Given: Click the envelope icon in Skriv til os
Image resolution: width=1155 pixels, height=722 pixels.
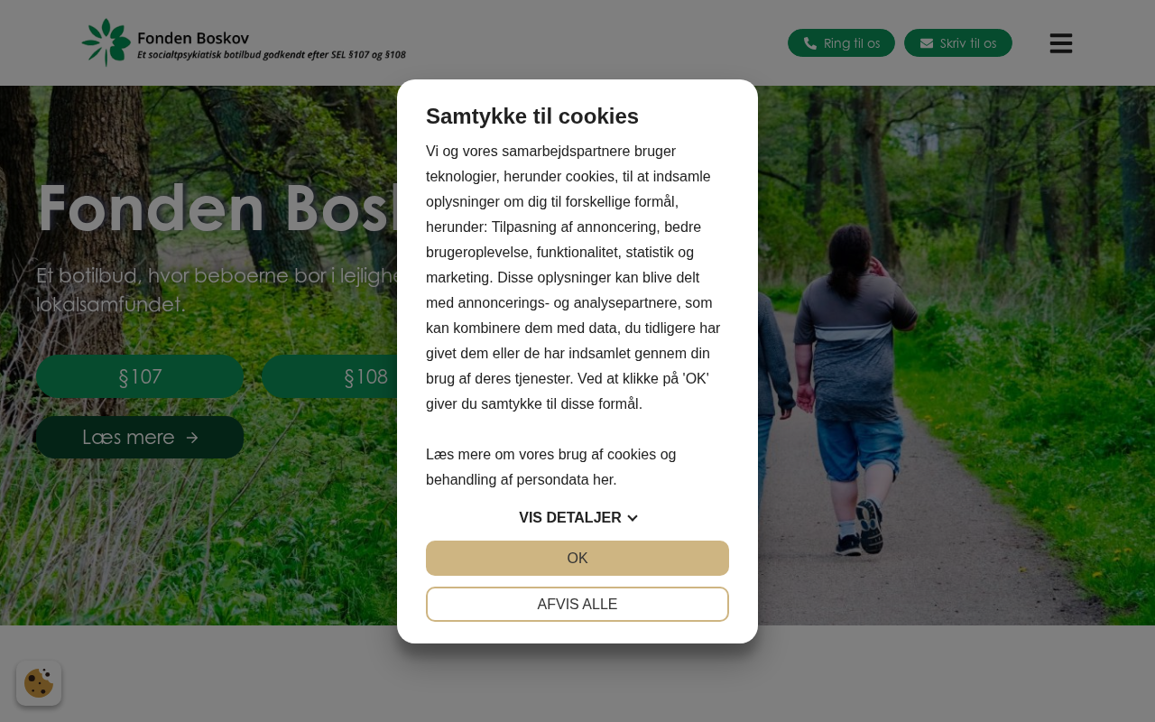Looking at the screenshot, I should tap(927, 43).
